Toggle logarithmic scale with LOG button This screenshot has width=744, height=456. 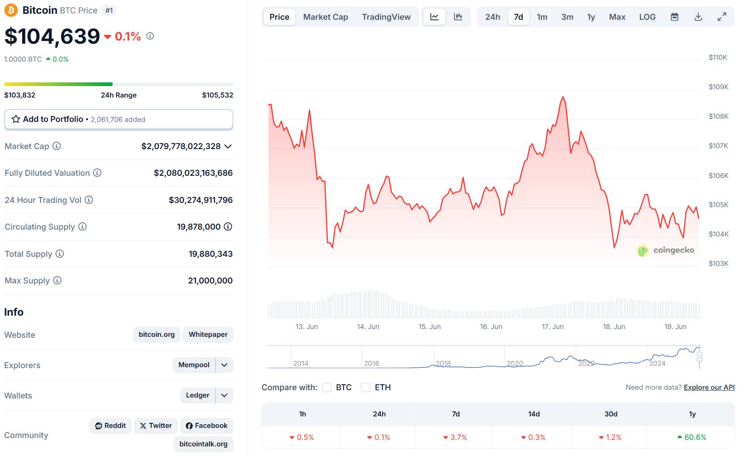tap(647, 17)
